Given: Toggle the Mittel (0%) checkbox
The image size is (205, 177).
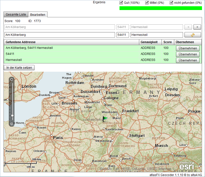Looking at the screenshot, I should pos(147,3).
